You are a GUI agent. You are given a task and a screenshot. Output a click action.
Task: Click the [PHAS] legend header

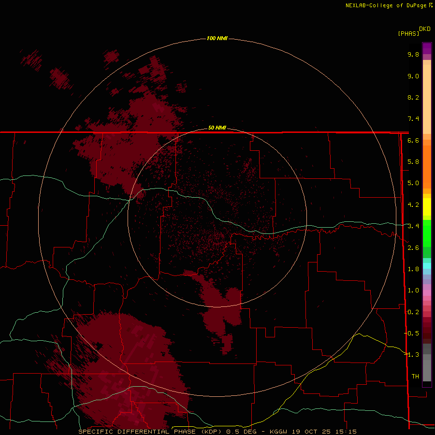click(x=408, y=33)
